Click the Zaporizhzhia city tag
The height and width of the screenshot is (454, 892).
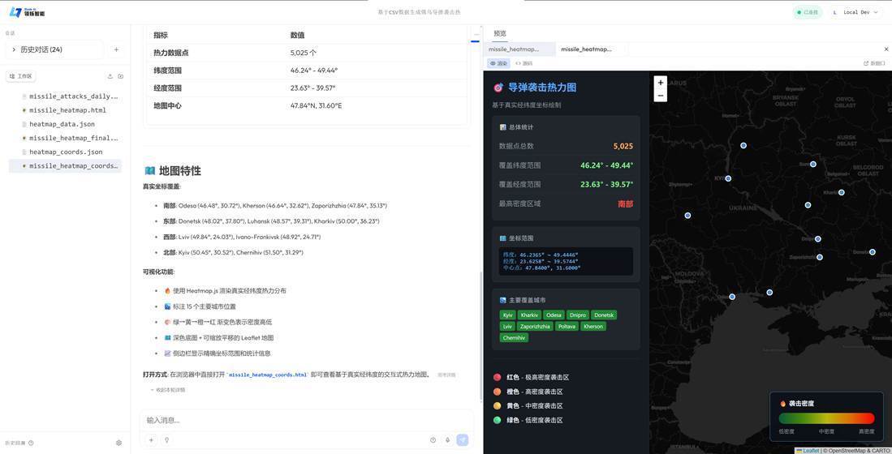tap(535, 326)
